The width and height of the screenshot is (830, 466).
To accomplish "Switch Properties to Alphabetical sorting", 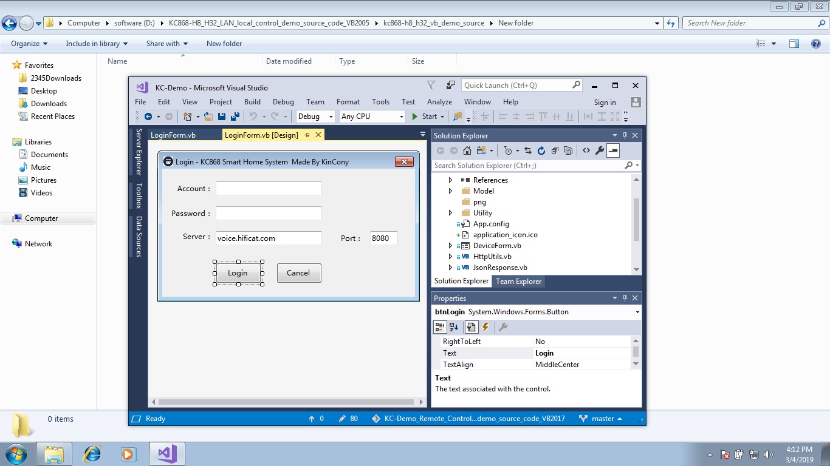I will pos(454,327).
